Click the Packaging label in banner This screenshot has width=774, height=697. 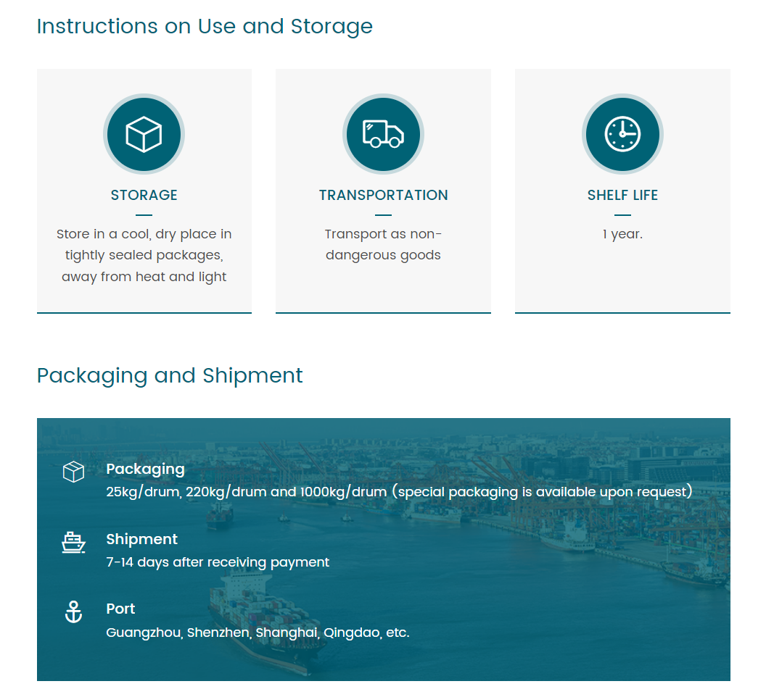coord(145,469)
